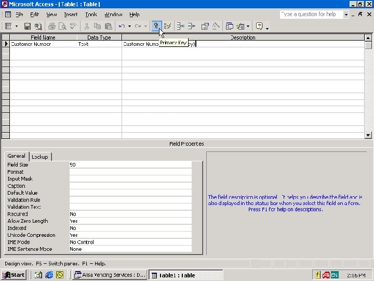Click the Print icon

pyautogui.click(x=52, y=26)
